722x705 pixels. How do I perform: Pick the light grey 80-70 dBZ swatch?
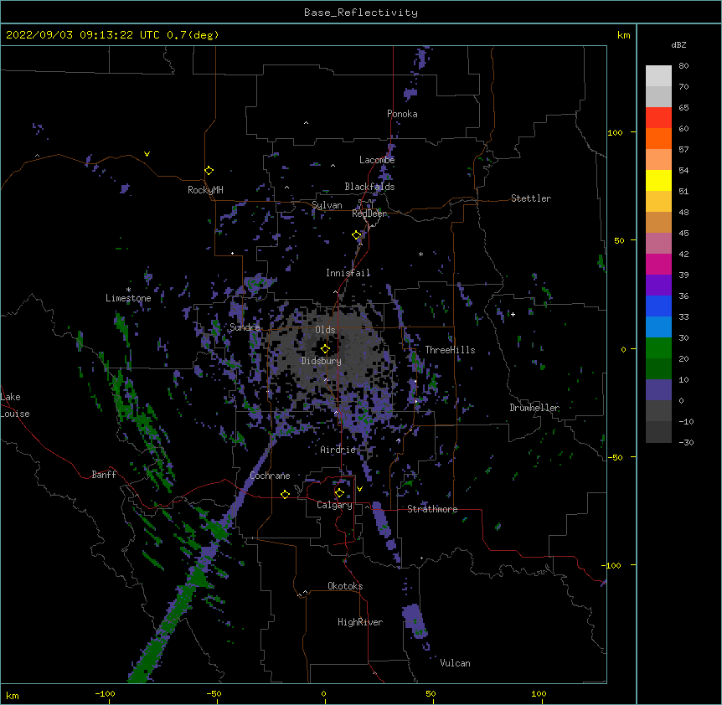pyautogui.click(x=658, y=76)
